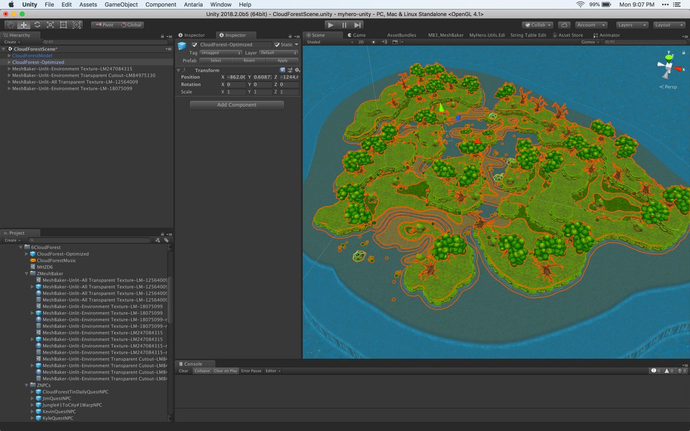Click the Prefab Revert button

click(249, 60)
